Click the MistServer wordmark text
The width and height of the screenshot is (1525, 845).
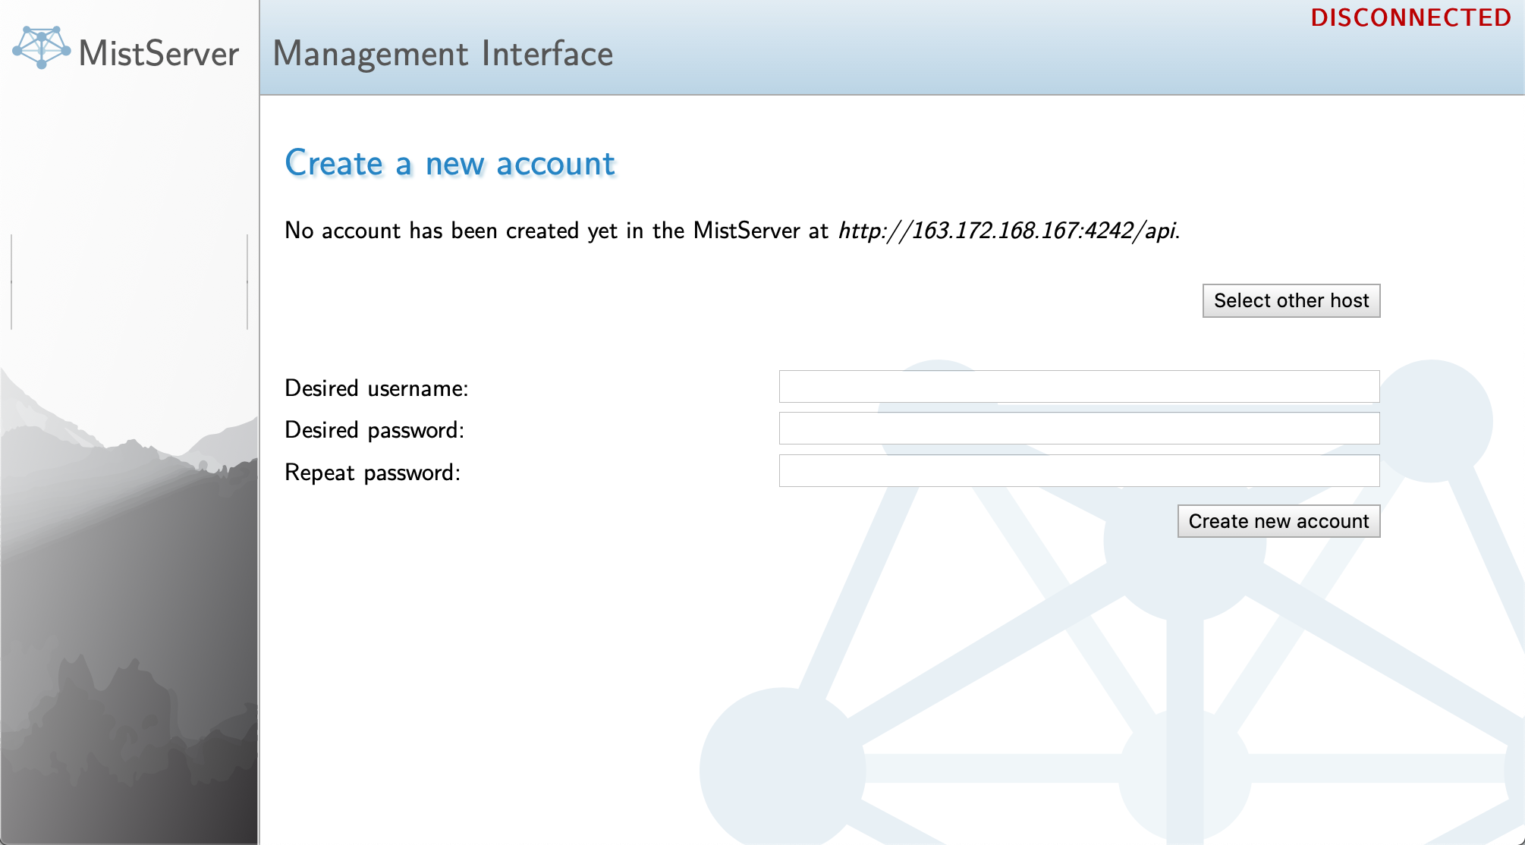(159, 54)
